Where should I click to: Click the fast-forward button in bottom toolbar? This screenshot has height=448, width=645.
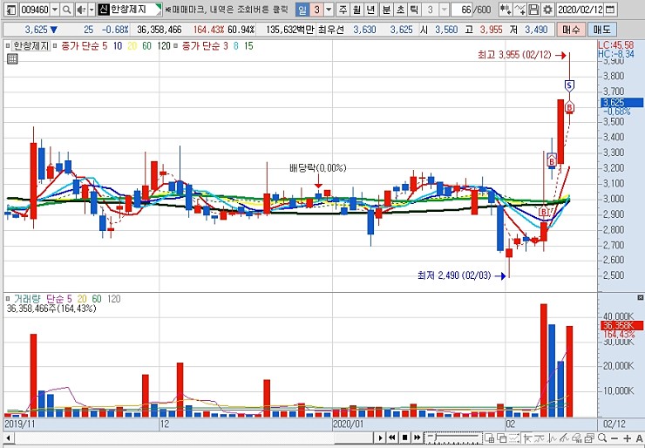pos(418,438)
